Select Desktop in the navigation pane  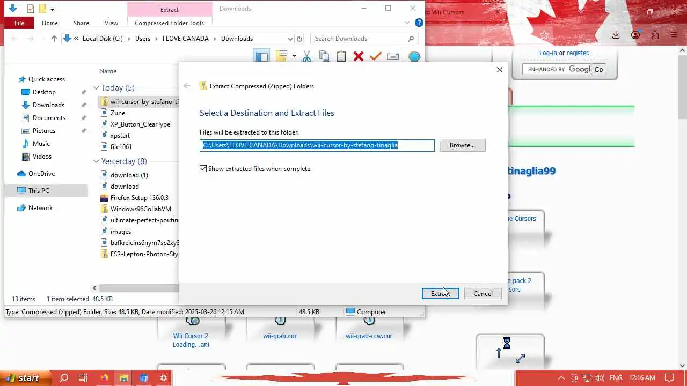click(44, 92)
